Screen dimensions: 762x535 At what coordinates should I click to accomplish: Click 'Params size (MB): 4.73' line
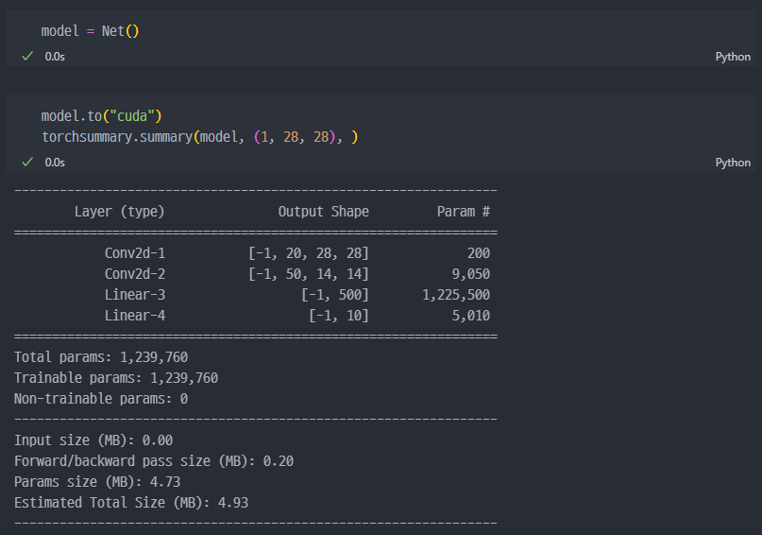97,482
